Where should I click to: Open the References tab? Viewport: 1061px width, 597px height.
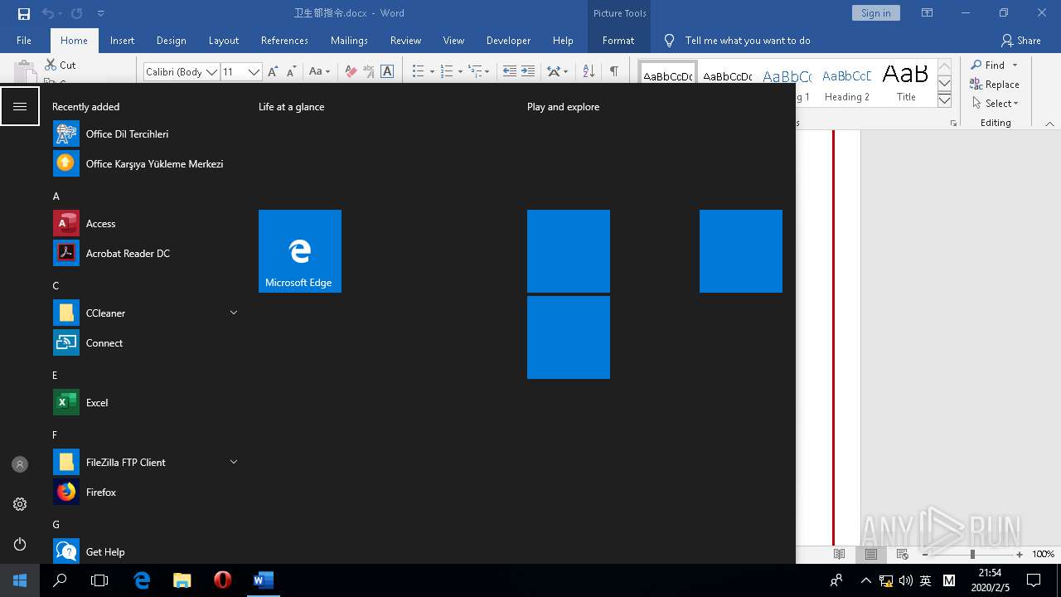pyautogui.click(x=284, y=40)
